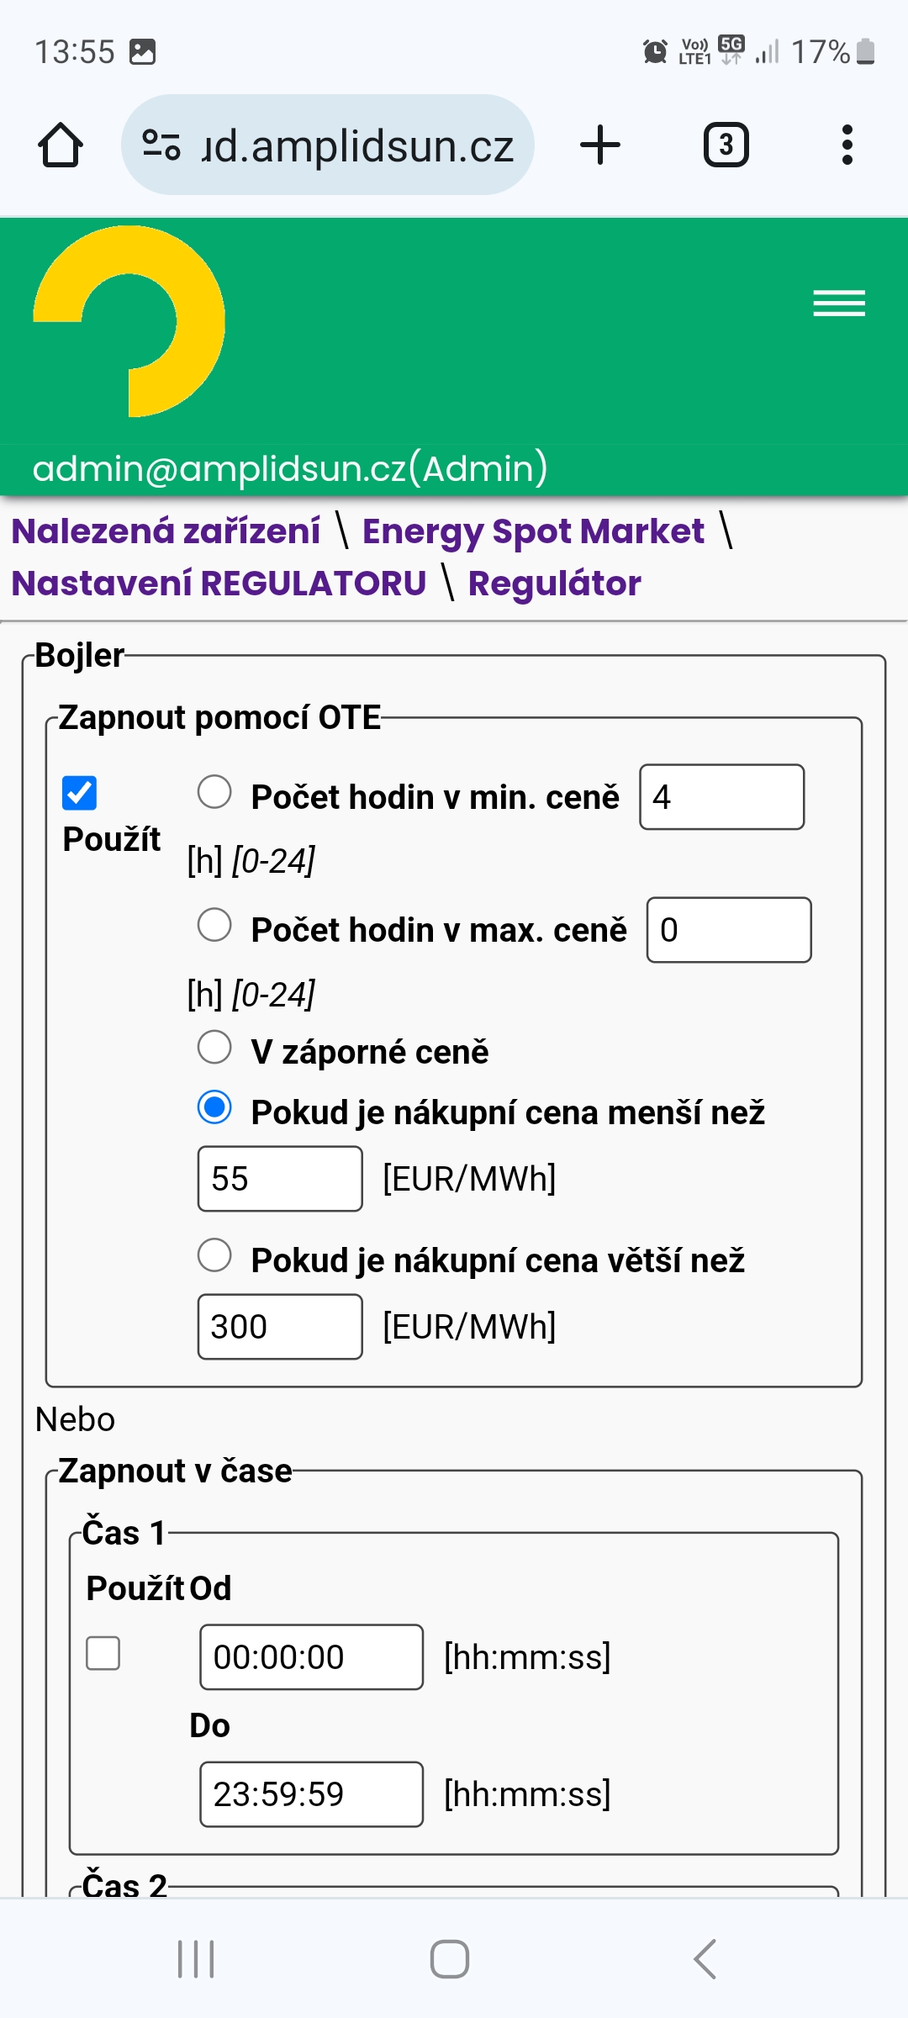Tap the browser home icon

coord(61,145)
